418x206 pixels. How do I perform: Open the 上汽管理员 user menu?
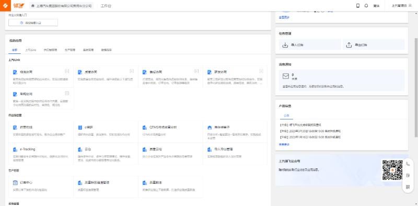401,6
